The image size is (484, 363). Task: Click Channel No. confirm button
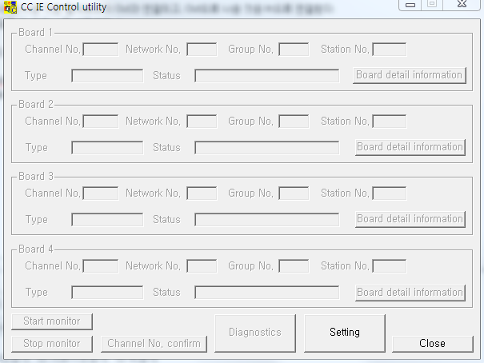tap(154, 344)
